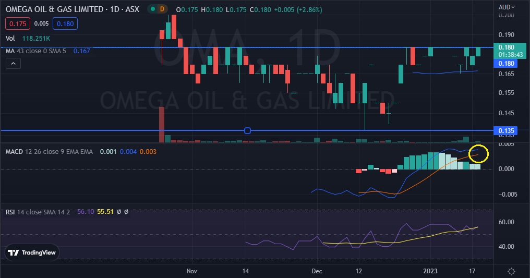Click the 2023 label on the time axis

tap(430, 271)
